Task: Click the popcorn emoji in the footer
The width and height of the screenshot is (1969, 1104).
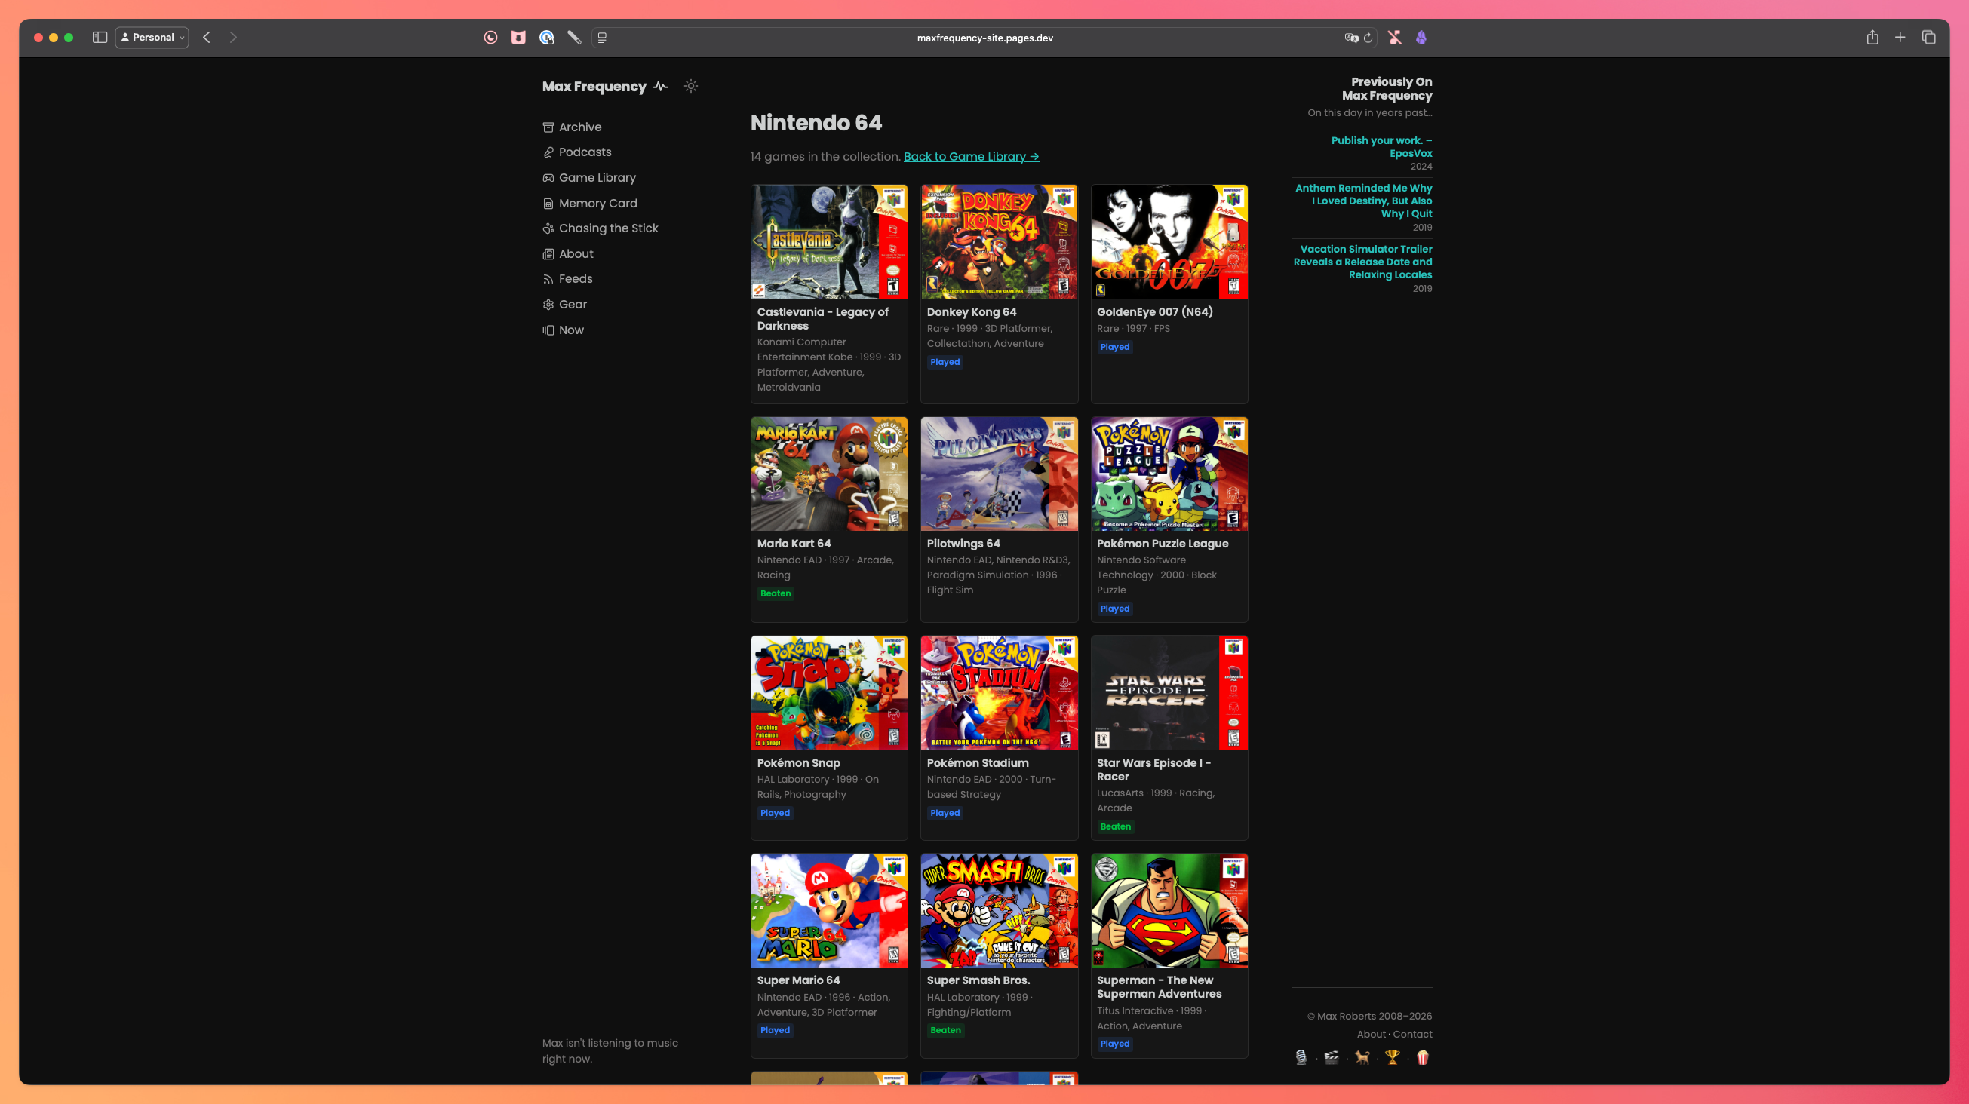Action: 1423,1057
